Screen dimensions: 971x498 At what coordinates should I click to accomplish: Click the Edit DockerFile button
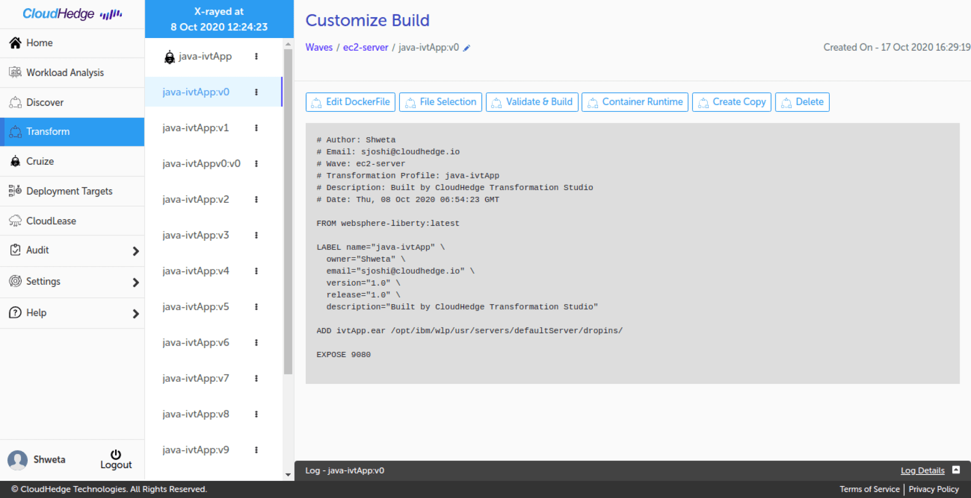(x=350, y=102)
